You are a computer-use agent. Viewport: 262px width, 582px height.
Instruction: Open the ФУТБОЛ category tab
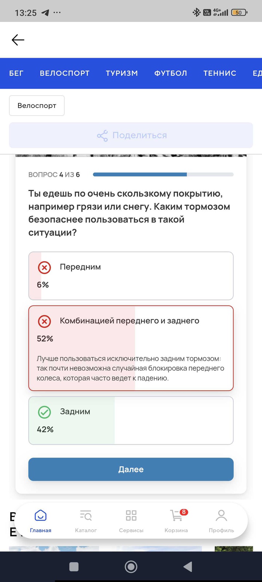click(171, 73)
